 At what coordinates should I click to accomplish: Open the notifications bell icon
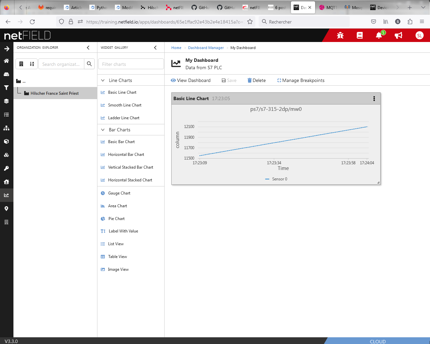click(379, 35)
